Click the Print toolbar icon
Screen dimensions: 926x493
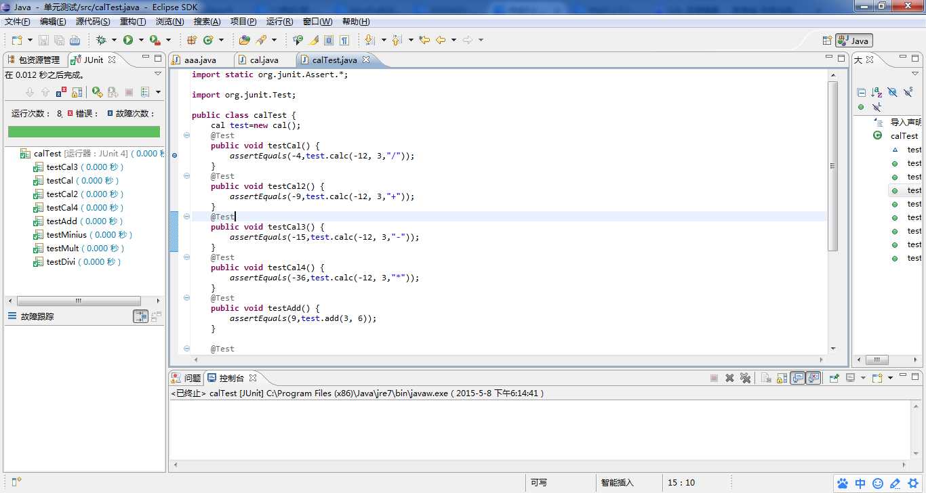(x=75, y=40)
